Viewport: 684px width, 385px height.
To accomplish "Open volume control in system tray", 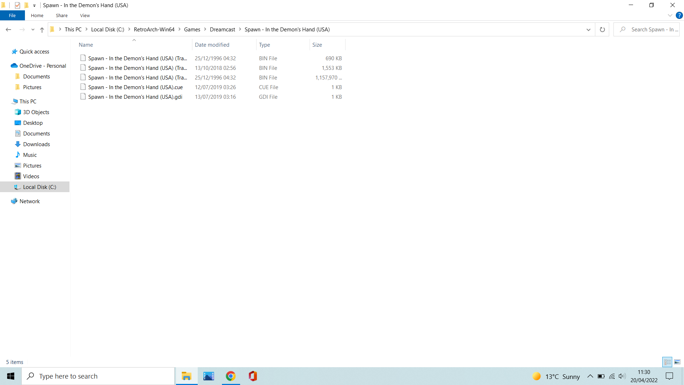I will (x=622, y=376).
